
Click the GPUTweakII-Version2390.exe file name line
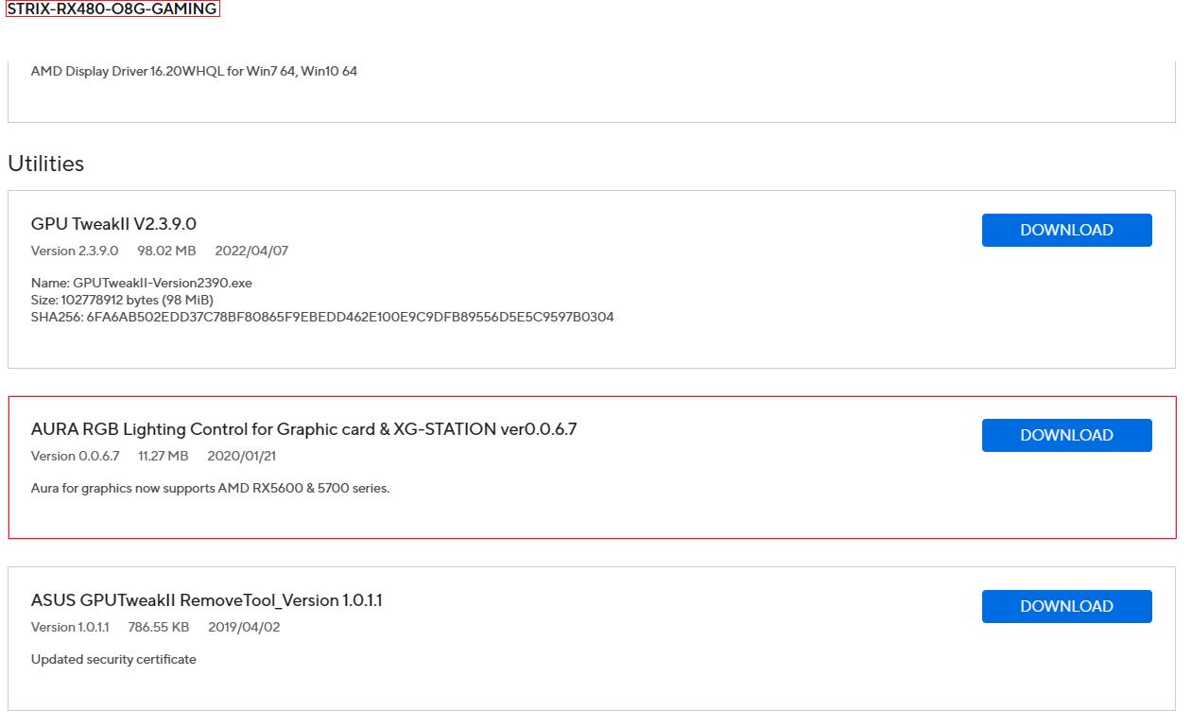[142, 283]
